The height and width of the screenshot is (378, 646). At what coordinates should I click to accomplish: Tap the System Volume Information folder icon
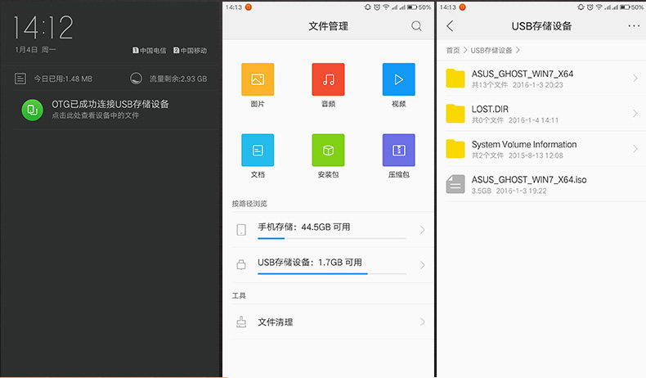coord(455,149)
